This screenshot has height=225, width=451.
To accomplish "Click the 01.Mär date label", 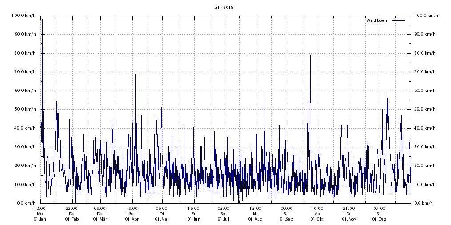I will [100, 219].
